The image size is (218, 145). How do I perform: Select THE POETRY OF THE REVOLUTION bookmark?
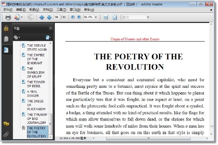pyautogui.click(x=37, y=132)
